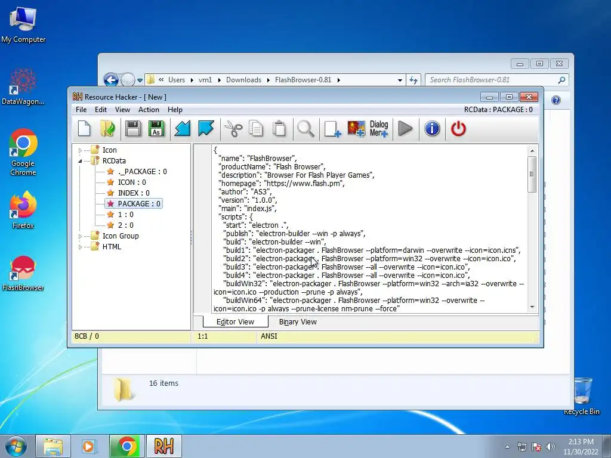Select the FlashBrowser desktop shortcut
Image resolution: width=611 pixels, height=458 pixels.
[23, 273]
